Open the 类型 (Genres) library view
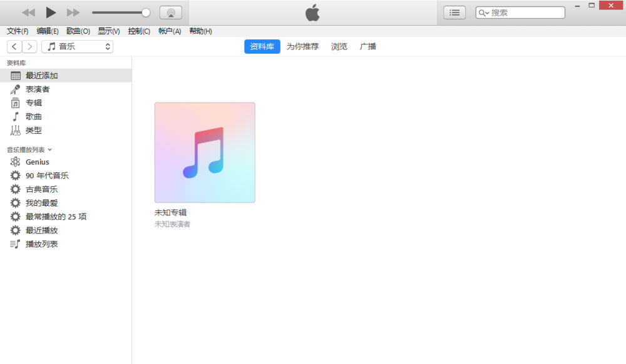This screenshot has height=364, width=626. [33, 130]
